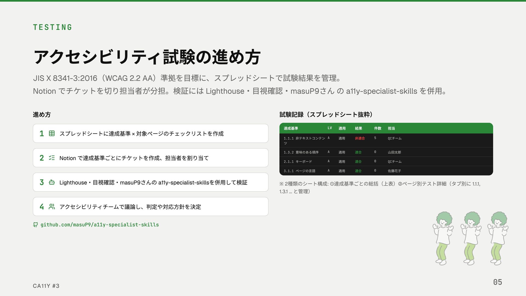The height and width of the screenshot is (296, 526).
Task: Click the GitHub logo icon
Action: coord(36,225)
